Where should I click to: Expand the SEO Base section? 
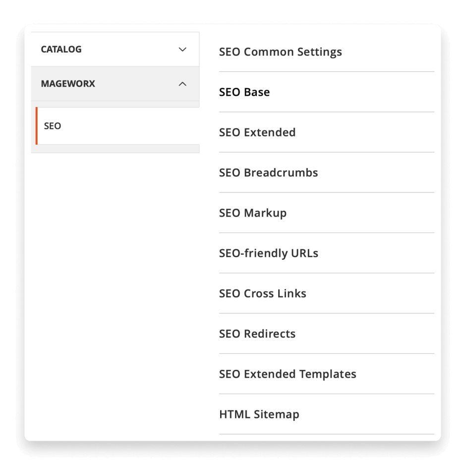244,92
